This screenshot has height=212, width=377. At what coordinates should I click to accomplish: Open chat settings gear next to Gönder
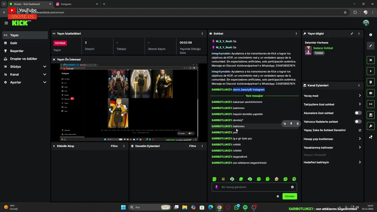coord(278,196)
